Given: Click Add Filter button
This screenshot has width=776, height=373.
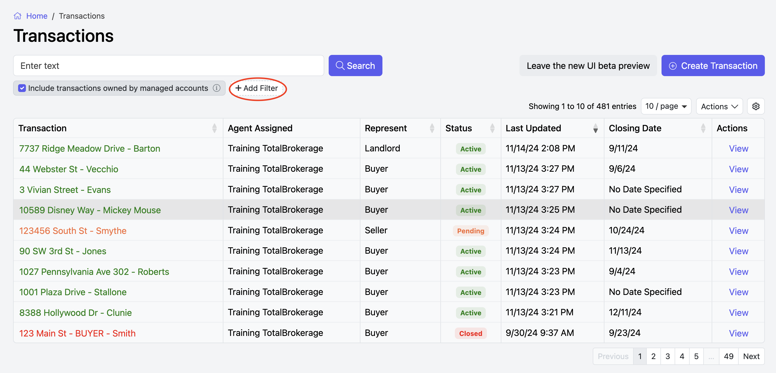Looking at the screenshot, I should pos(257,88).
